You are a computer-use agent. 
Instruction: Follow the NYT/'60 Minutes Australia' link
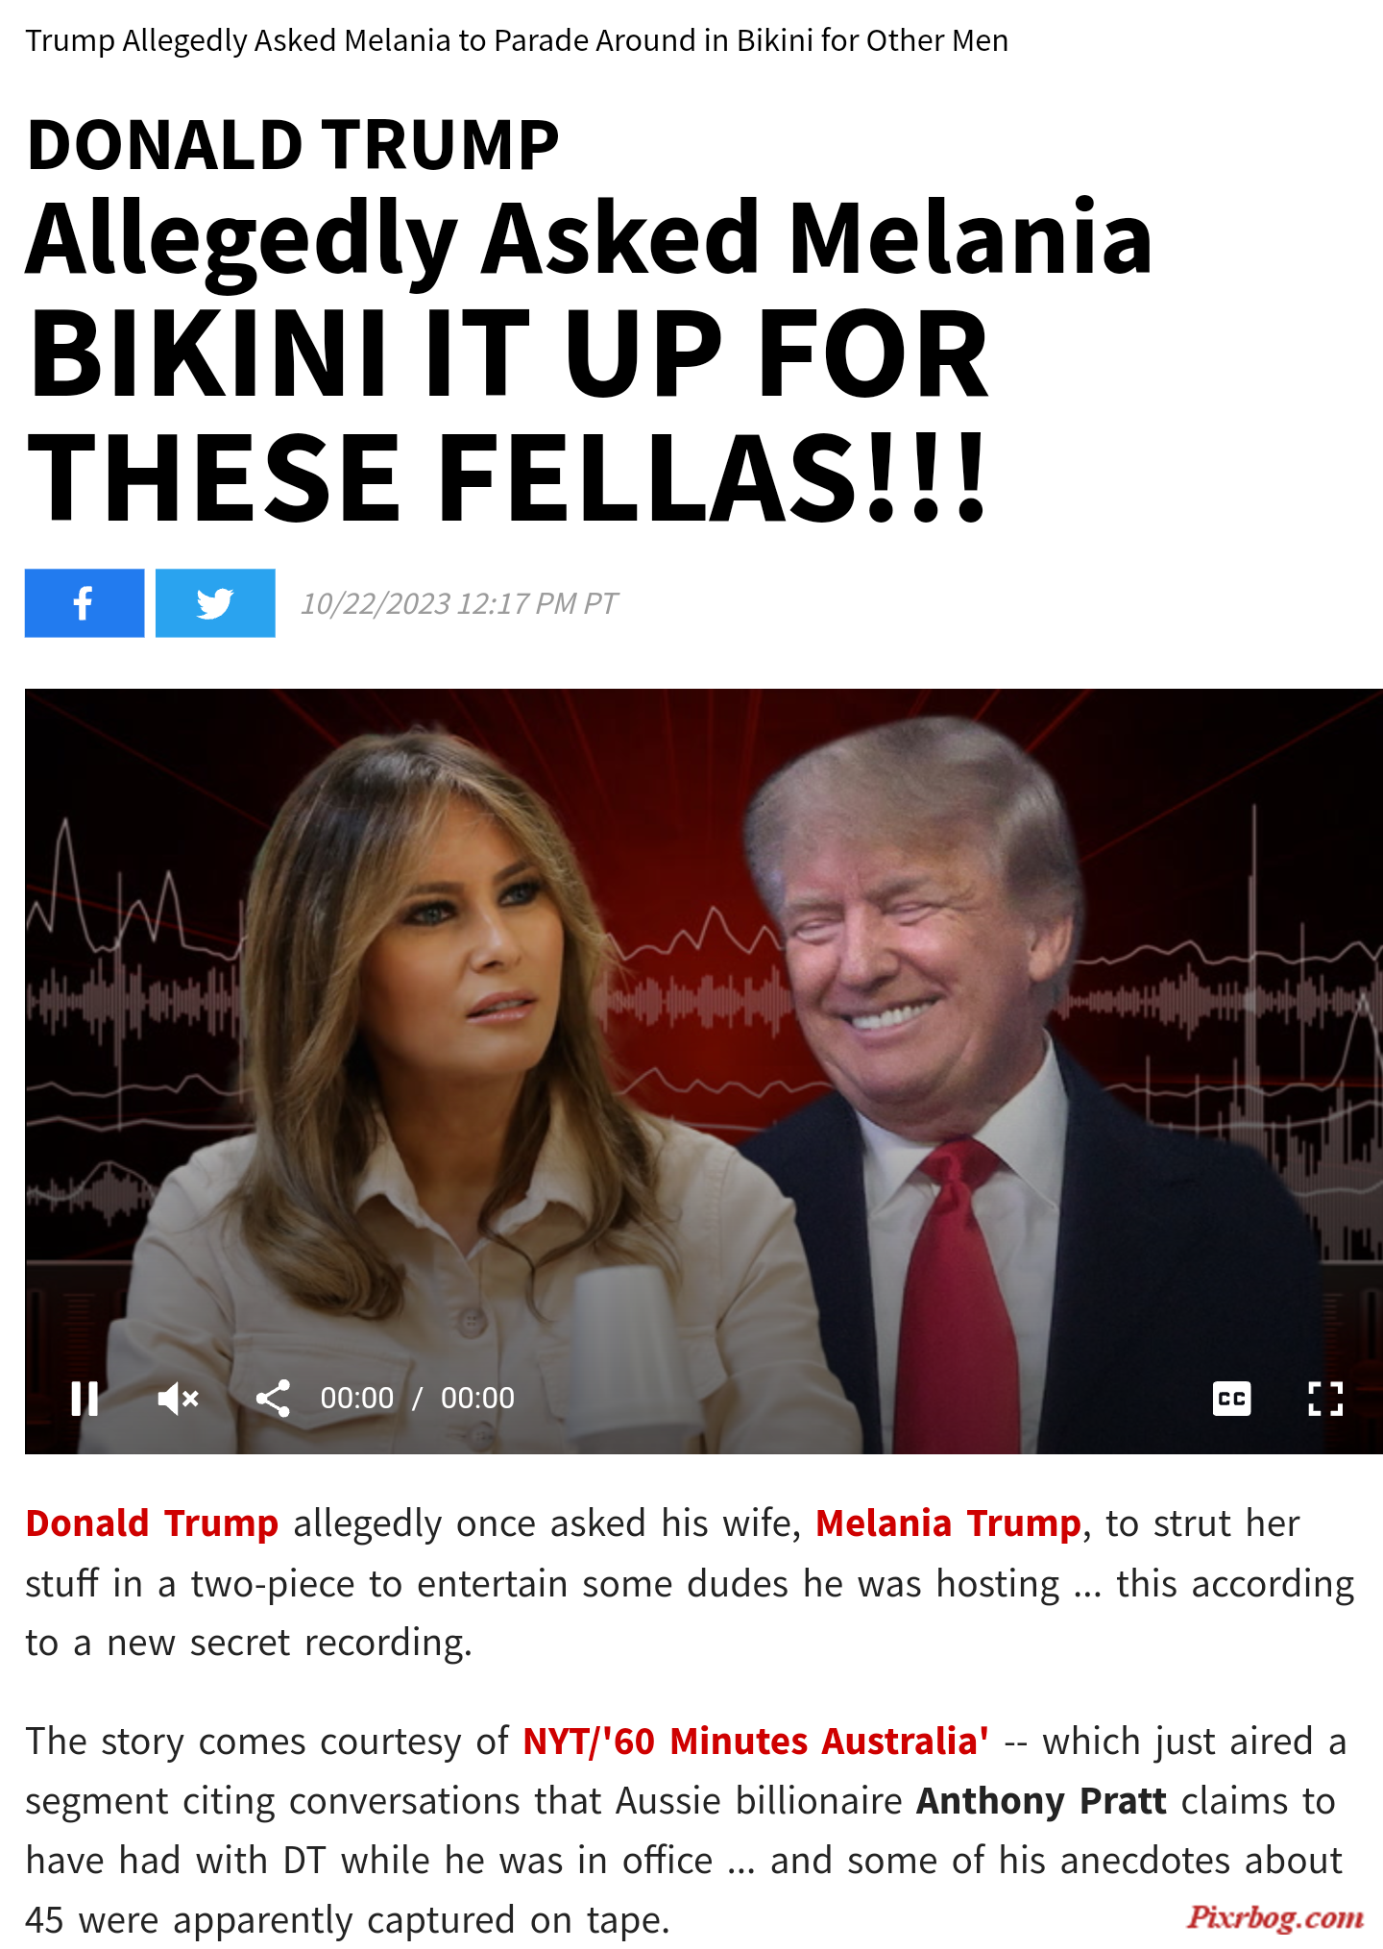756,1742
